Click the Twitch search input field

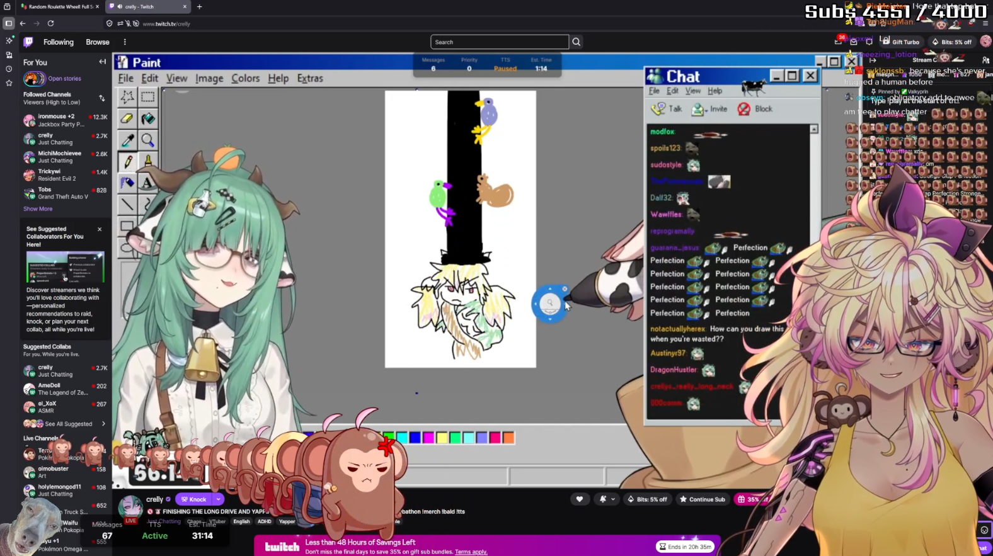coord(500,42)
